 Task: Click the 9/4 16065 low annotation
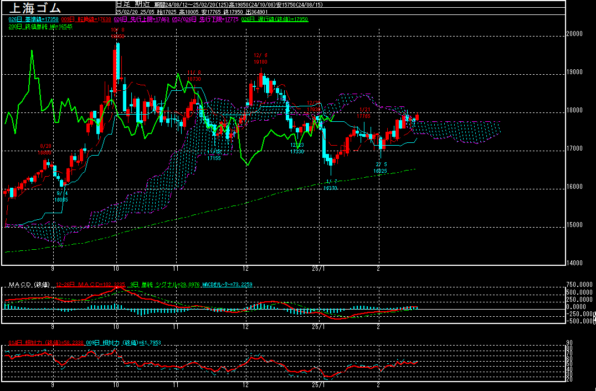[61, 197]
